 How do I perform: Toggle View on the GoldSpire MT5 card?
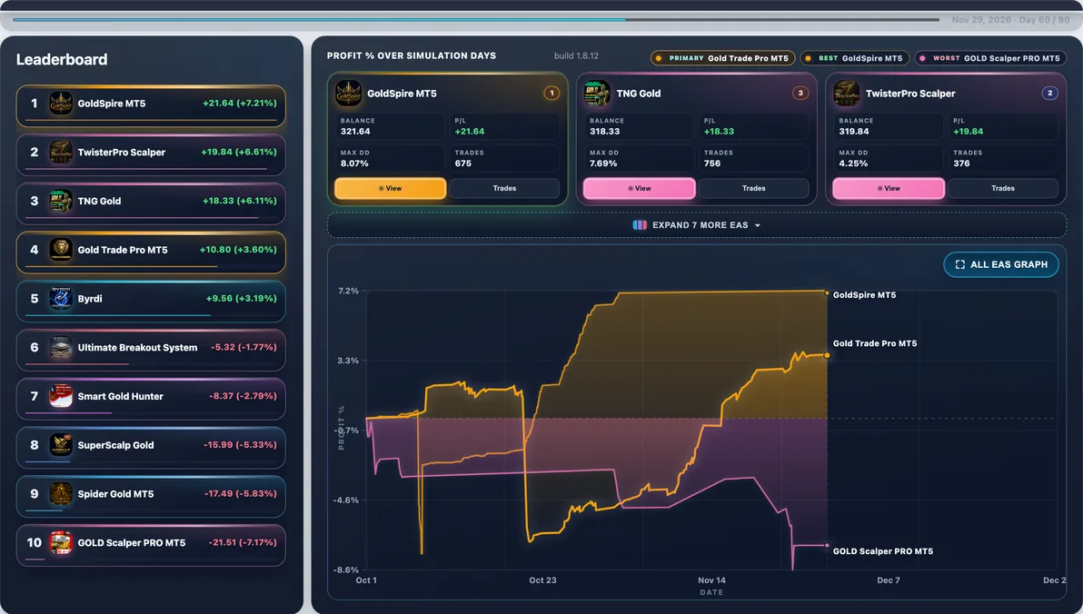point(391,189)
